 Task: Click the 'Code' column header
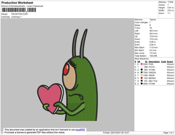pos(164,62)
